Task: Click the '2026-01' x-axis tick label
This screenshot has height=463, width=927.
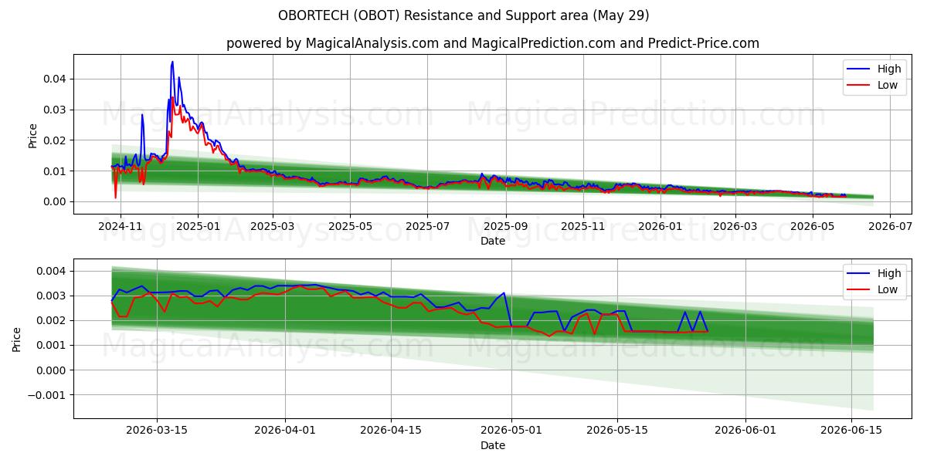Action: [x=660, y=227]
